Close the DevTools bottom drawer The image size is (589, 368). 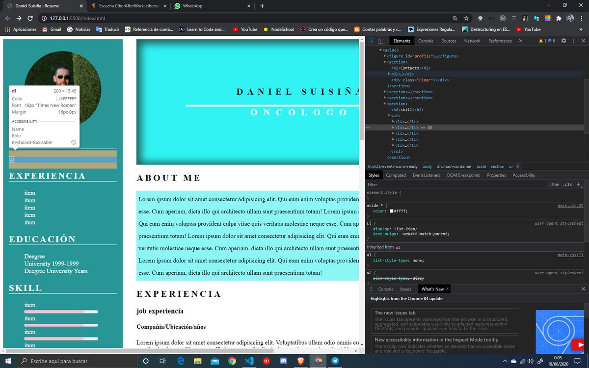pos(582,289)
